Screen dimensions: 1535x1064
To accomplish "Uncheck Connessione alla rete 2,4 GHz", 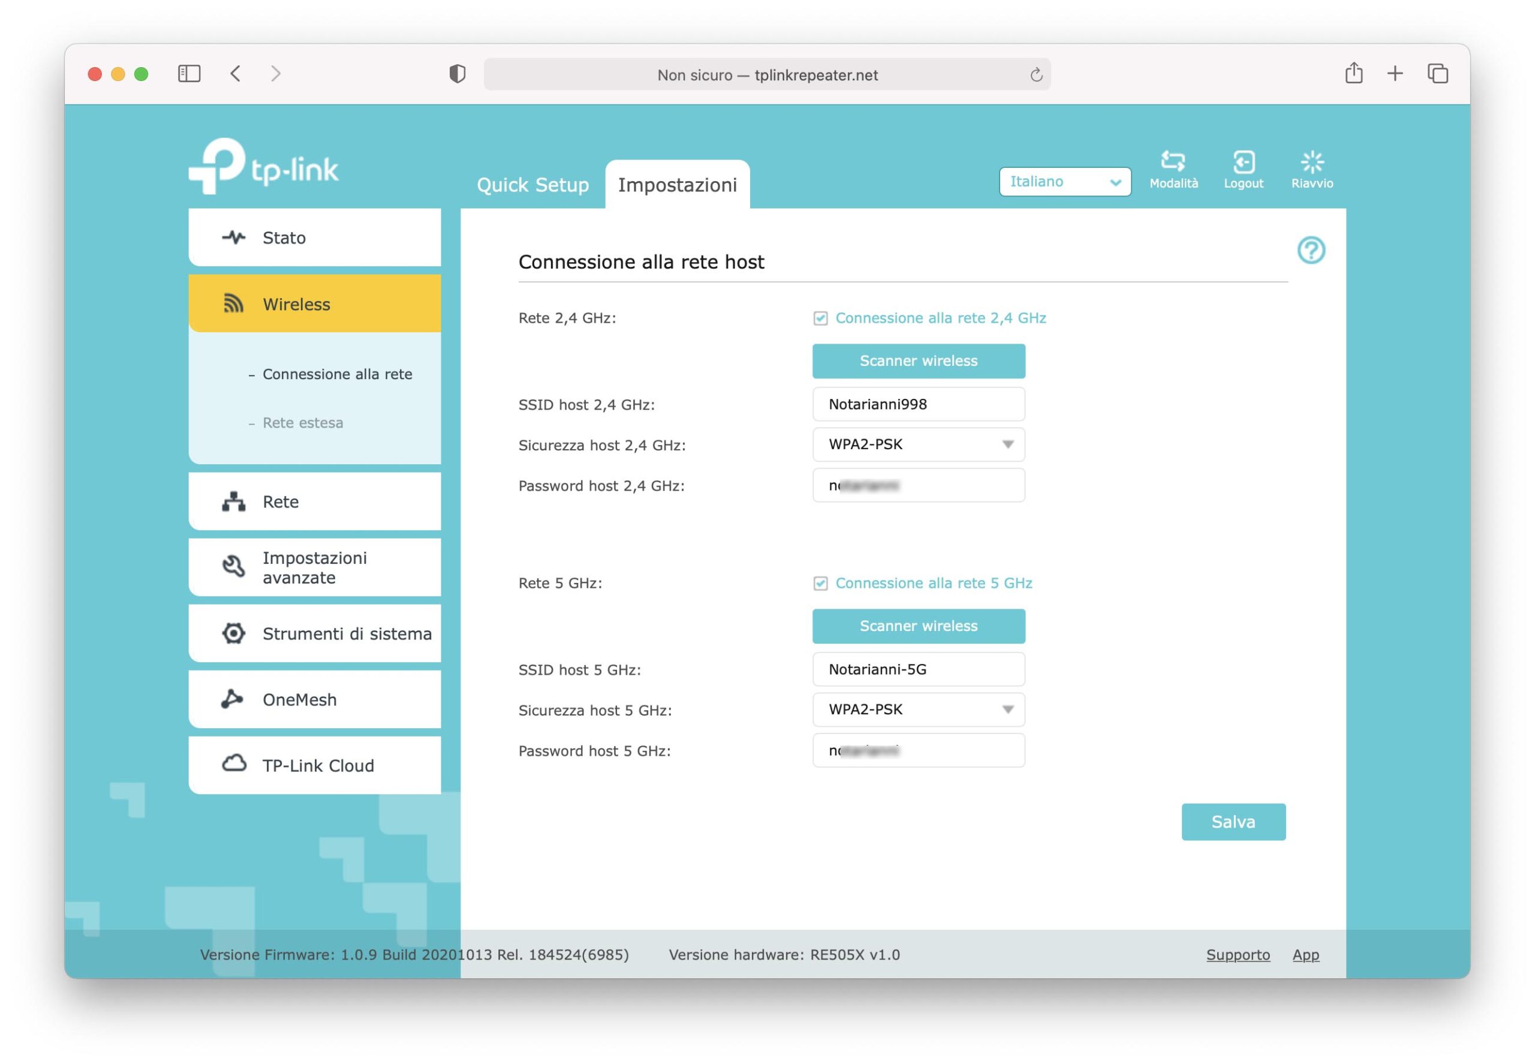I will [x=820, y=318].
